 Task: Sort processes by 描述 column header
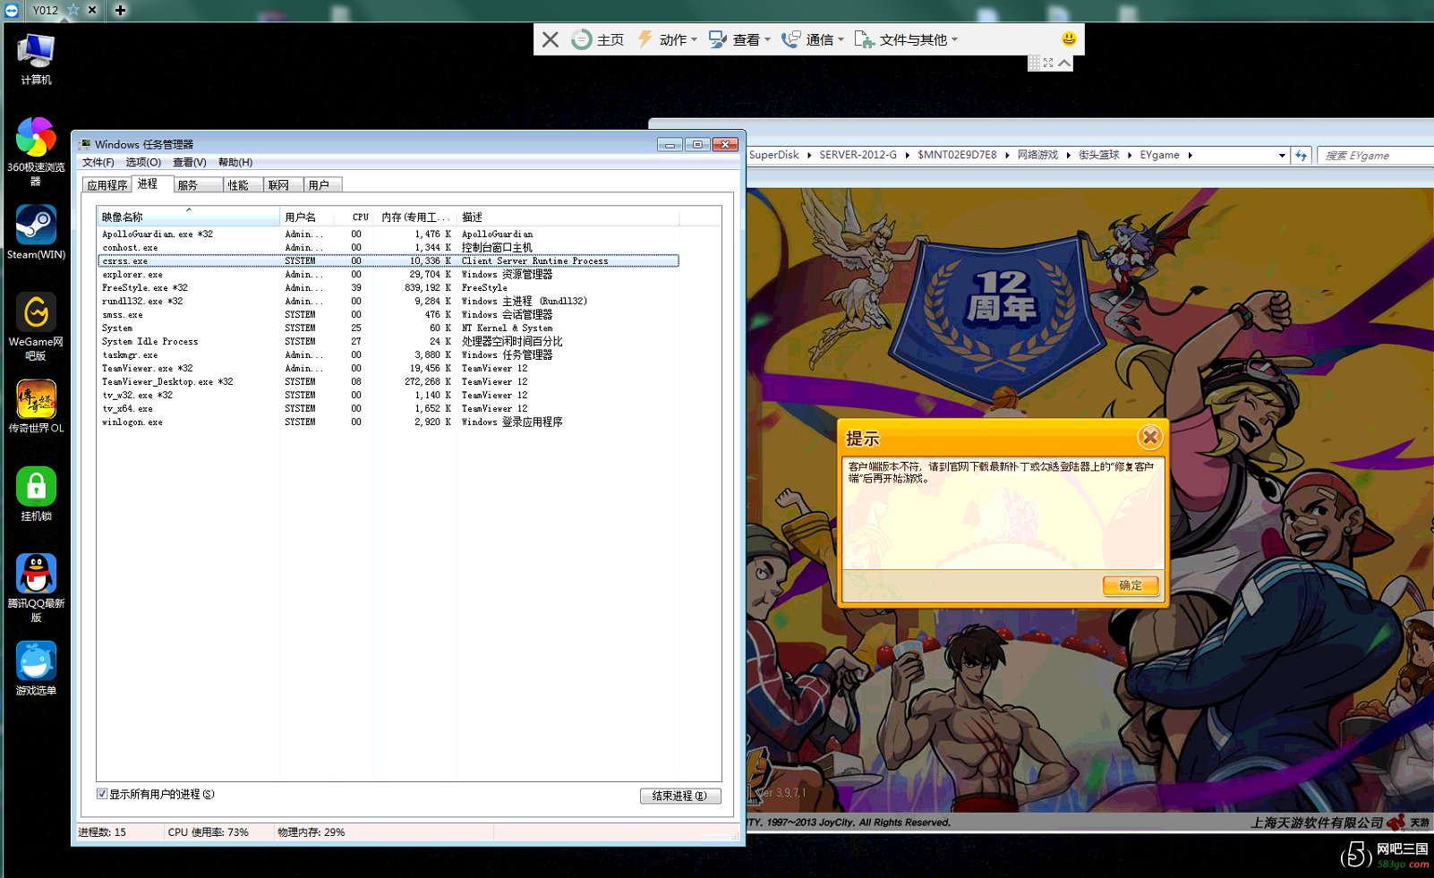click(568, 217)
